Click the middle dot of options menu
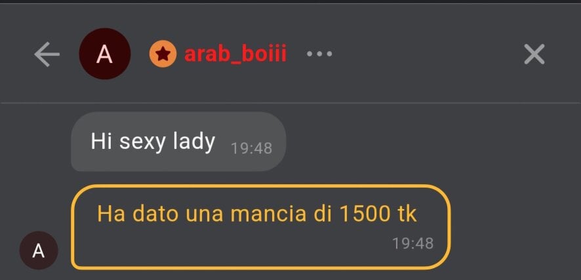The height and width of the screenshot is (280, 581). 319,54
